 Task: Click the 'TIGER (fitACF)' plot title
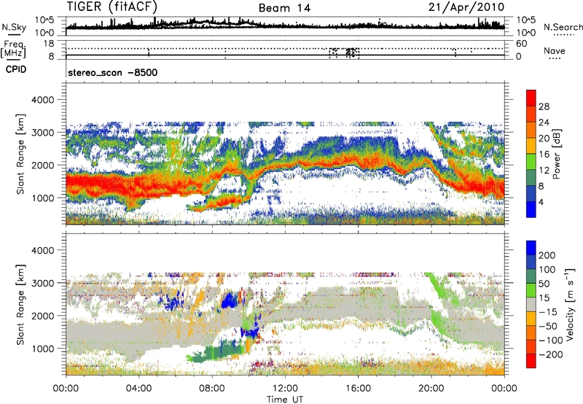click(x=112, y=7)
